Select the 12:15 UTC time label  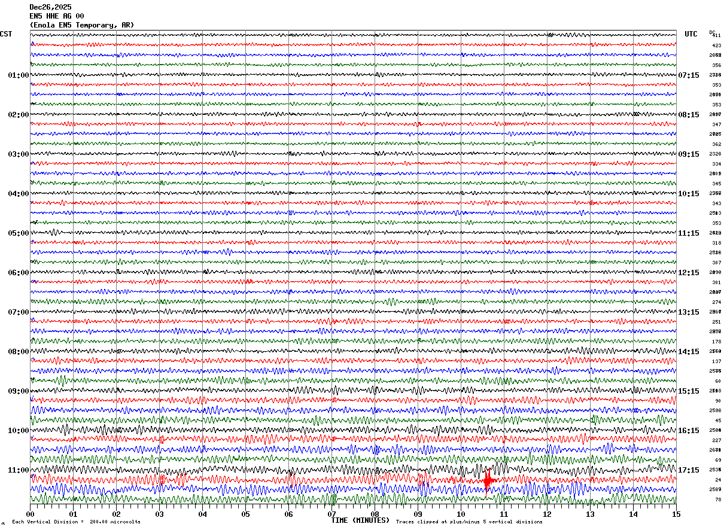point(689,273)
